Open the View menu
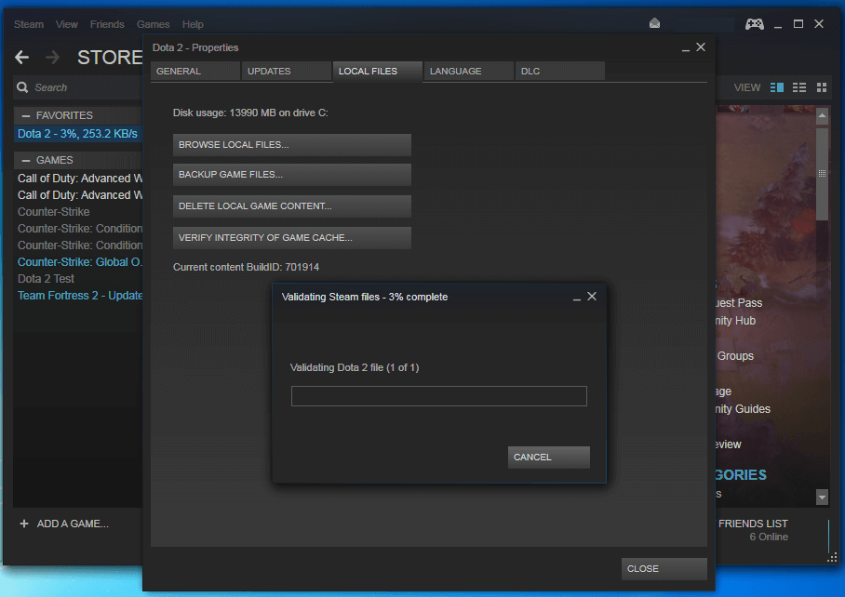The height and width of the screenshot is (597, 845). (67, 24)
